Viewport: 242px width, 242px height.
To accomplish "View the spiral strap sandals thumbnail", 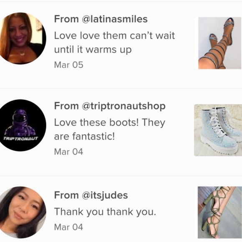I will point(219,43).
